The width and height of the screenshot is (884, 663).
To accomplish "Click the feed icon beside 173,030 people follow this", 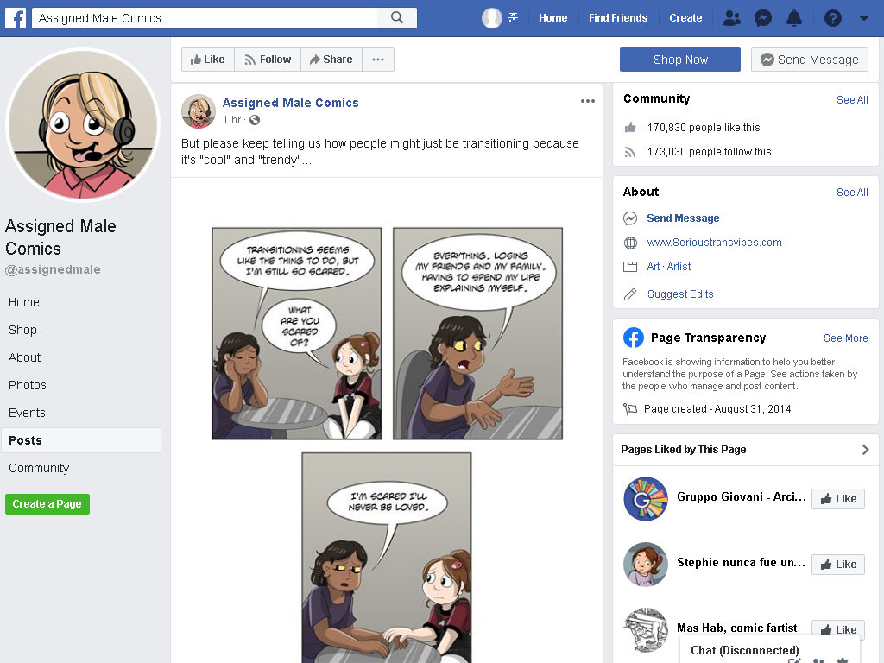I will [630, 152].
